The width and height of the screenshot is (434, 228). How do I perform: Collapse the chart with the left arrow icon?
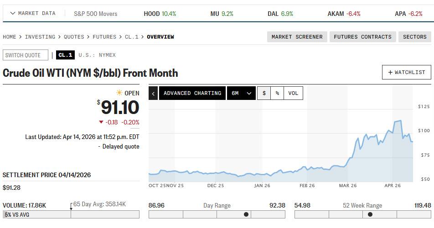[x=153, y=93]
